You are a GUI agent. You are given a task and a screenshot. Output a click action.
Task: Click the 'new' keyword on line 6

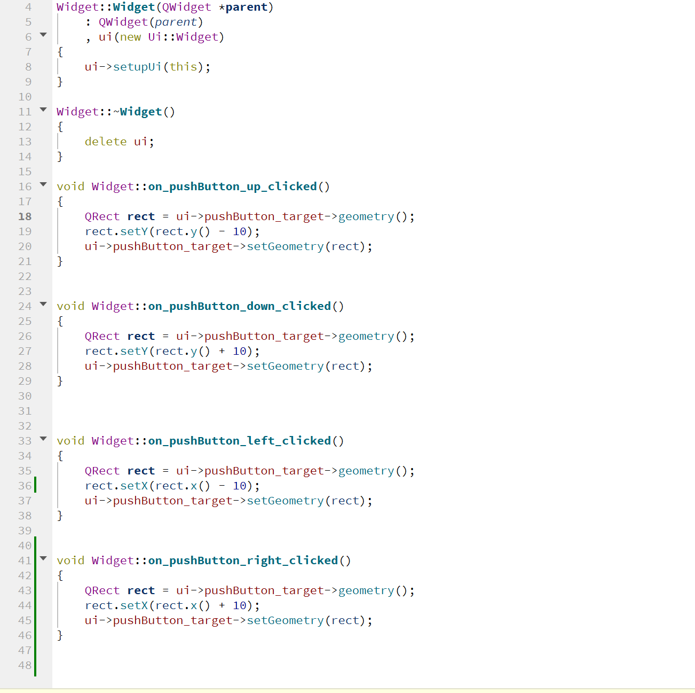pos(130,37)
